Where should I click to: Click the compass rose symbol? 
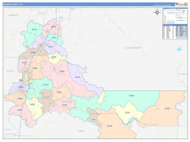click(157, 12)
